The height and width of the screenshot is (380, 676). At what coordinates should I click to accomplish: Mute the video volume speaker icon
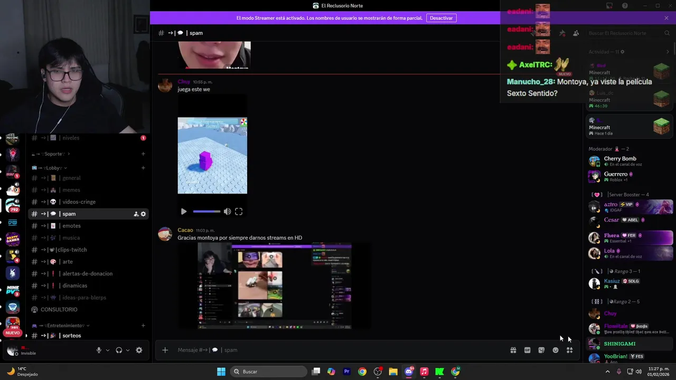coord(227,212)
